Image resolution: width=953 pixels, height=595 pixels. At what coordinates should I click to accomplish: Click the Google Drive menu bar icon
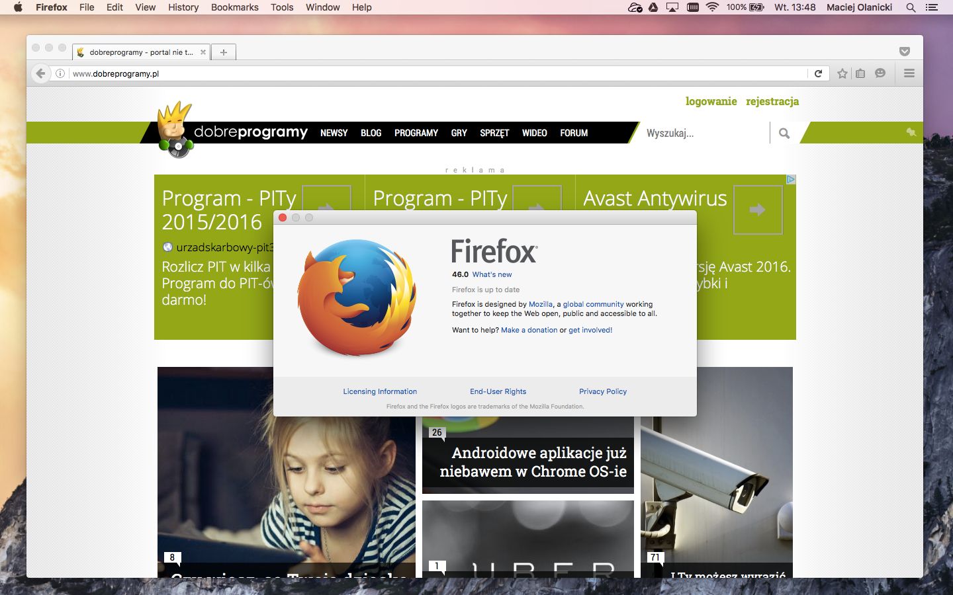(x=653, y=7)
